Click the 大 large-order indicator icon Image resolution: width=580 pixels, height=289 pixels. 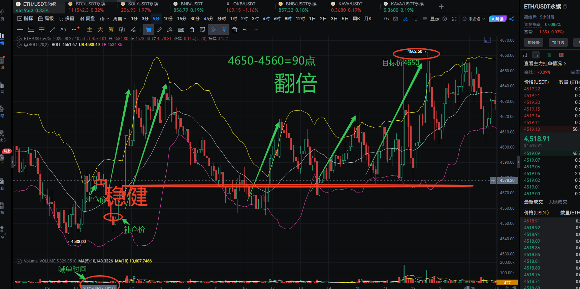[x=100, y=30]
